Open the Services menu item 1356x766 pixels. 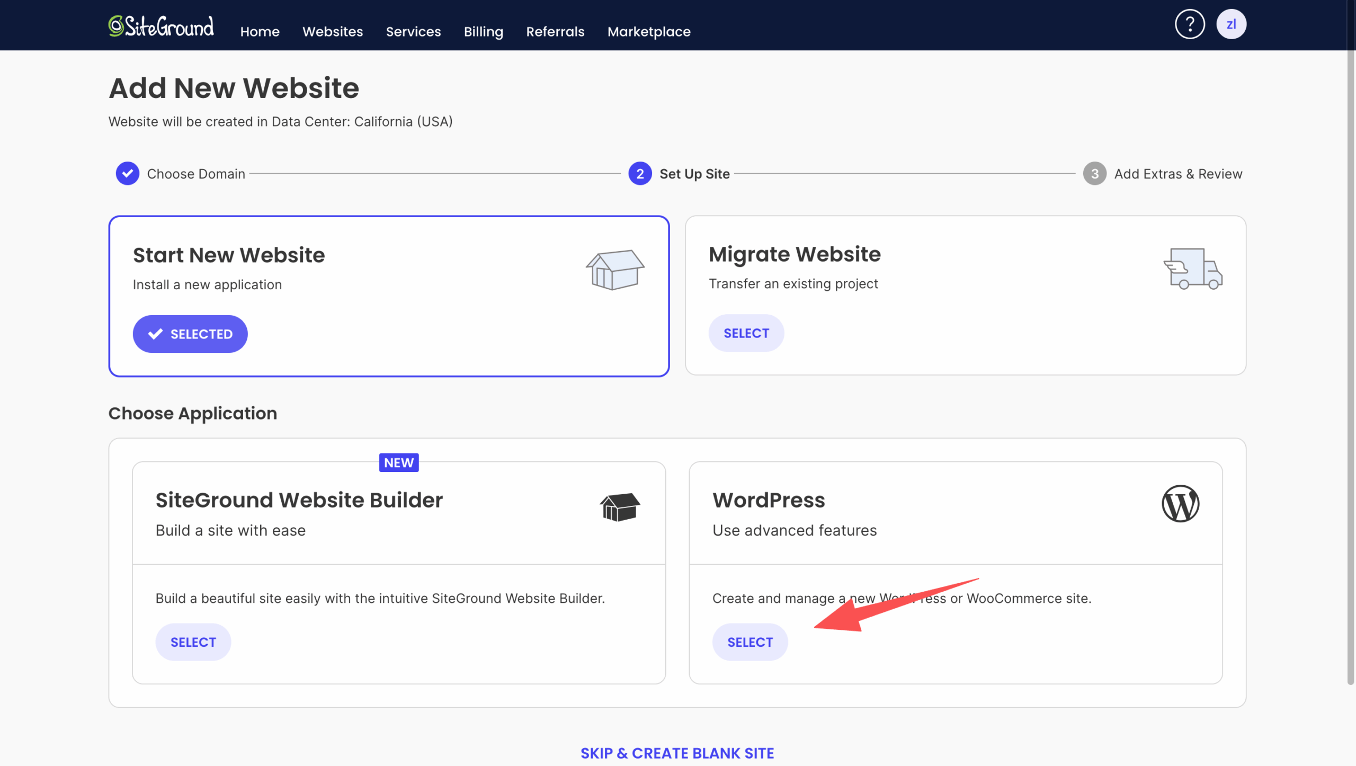(413, 32)
